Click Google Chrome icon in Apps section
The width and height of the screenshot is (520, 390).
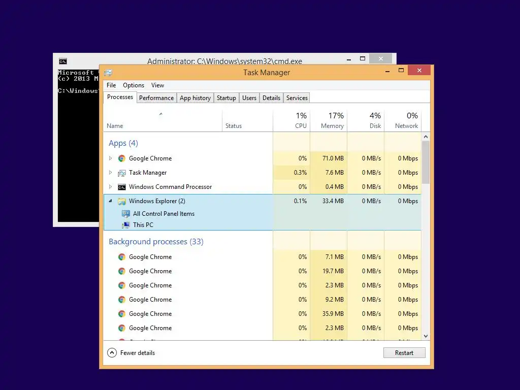point(122,158)
